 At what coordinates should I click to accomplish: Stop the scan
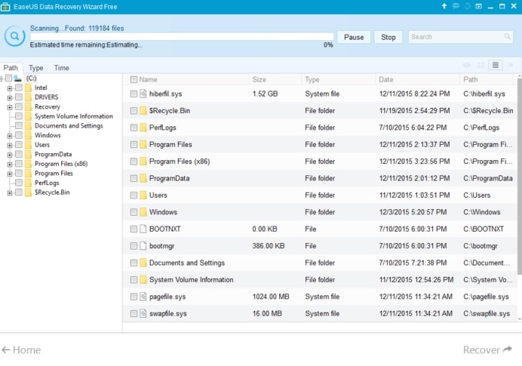(x=388, y=37)
